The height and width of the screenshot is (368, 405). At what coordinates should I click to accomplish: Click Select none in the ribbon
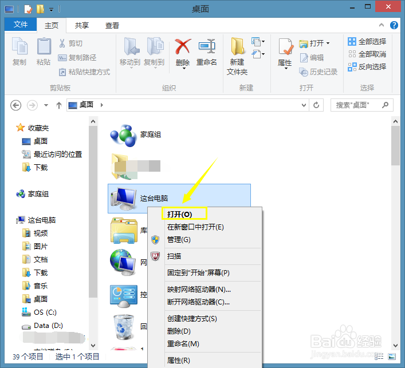click(x=367, y=54)
